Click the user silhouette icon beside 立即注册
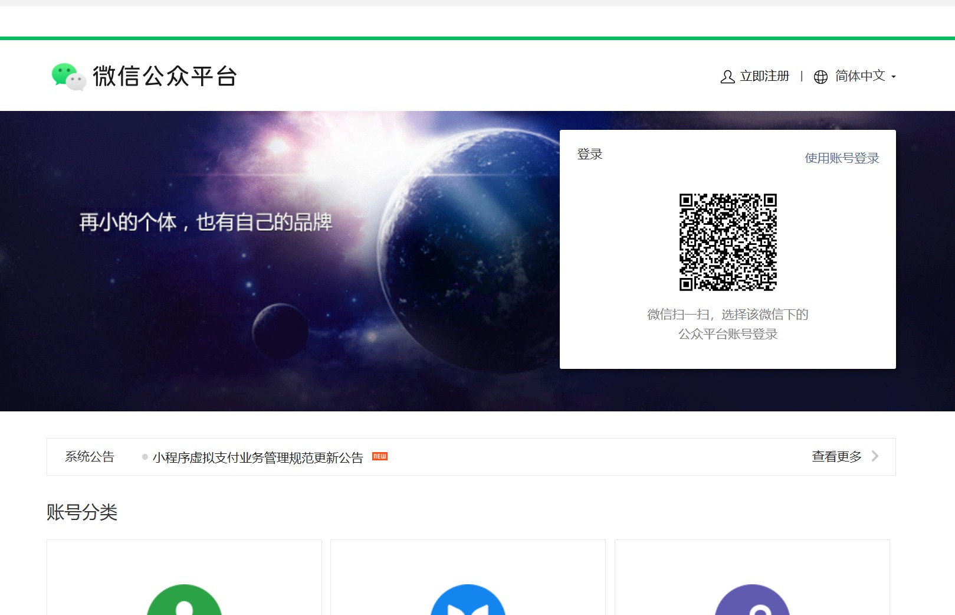Screen dimensions: 955x615 (727, 77)
